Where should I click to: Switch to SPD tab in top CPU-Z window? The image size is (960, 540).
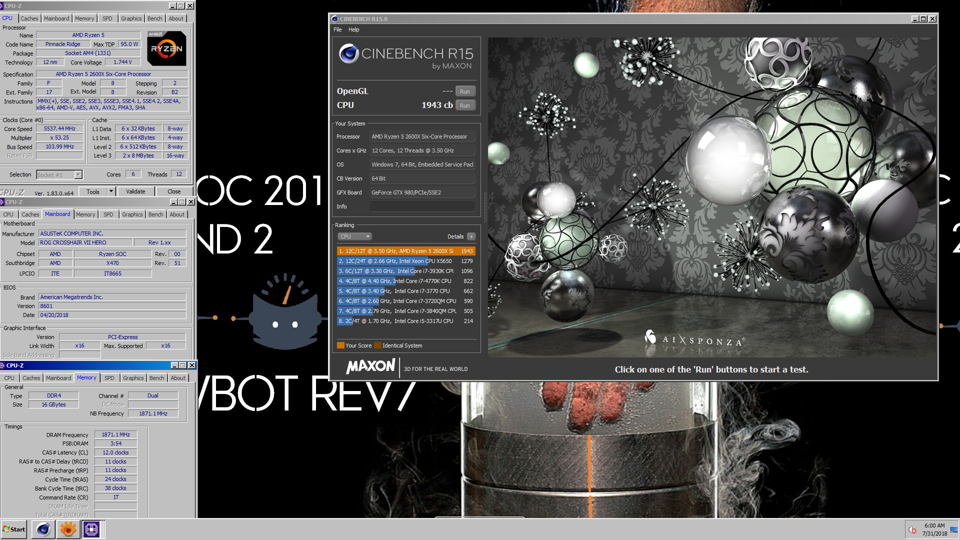(x=107, y=18)
